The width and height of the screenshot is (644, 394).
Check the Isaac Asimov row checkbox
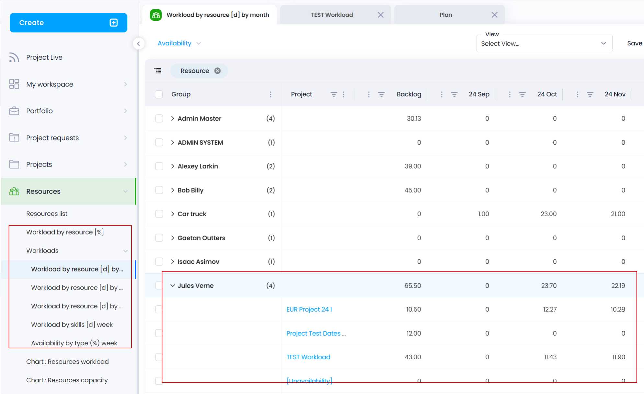click(159, 261)
